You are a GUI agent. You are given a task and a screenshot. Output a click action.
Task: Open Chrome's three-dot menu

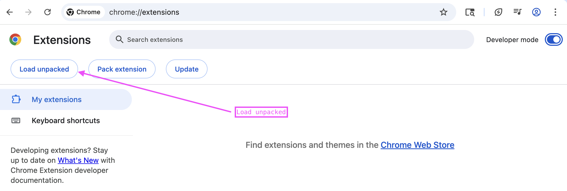click(555, 12)
